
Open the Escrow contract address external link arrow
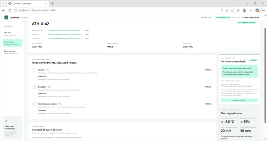click(x=82, y=30)
